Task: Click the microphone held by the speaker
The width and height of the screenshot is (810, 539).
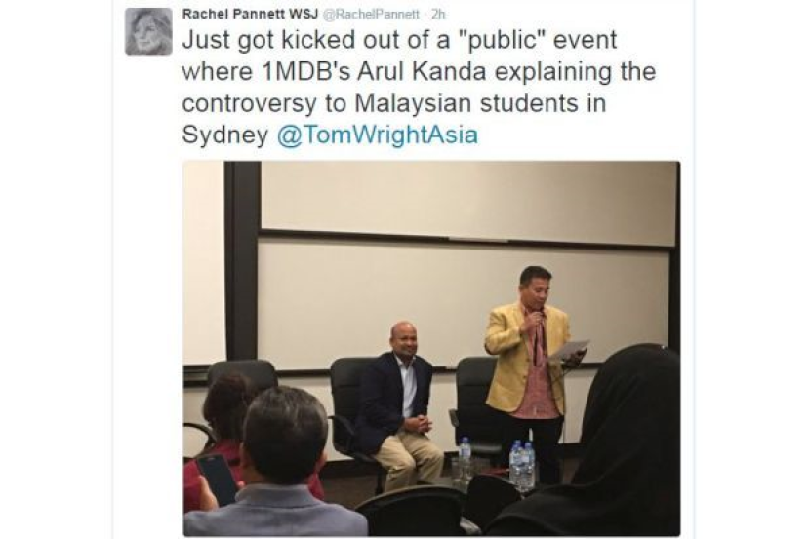Action: [x=538, y=314]
